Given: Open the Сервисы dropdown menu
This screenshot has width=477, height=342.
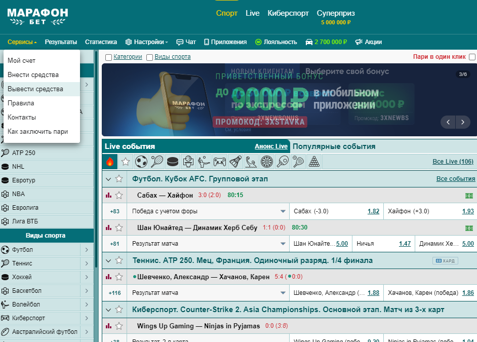Looking at the screenshot, I should (x=22, y=42).
